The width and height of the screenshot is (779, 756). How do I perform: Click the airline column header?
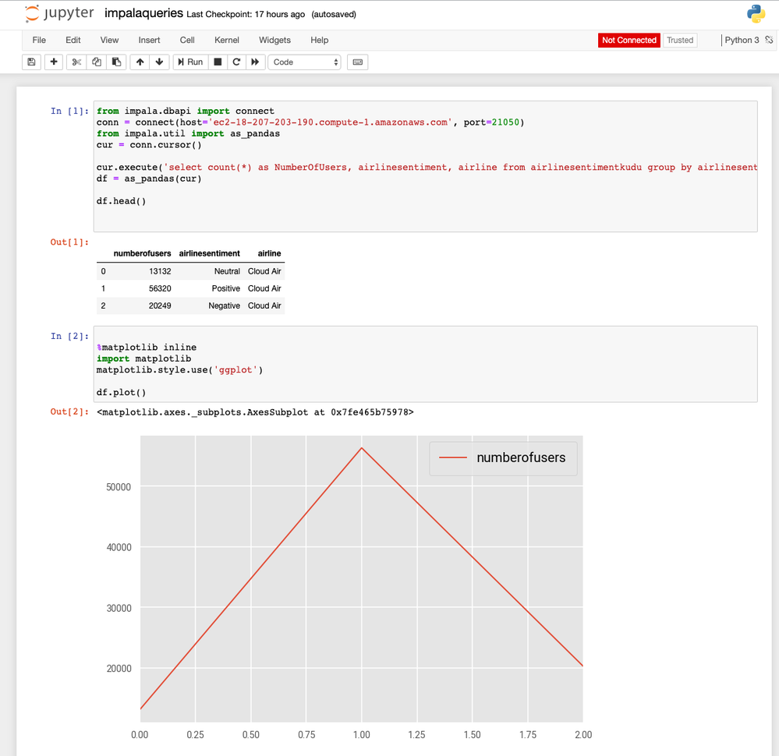pyautogui.click(x=269, y=253)
